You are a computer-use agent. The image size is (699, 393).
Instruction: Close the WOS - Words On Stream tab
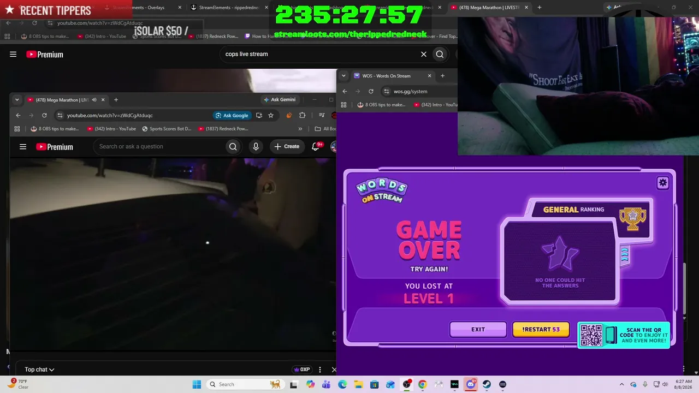pos(429,76)
